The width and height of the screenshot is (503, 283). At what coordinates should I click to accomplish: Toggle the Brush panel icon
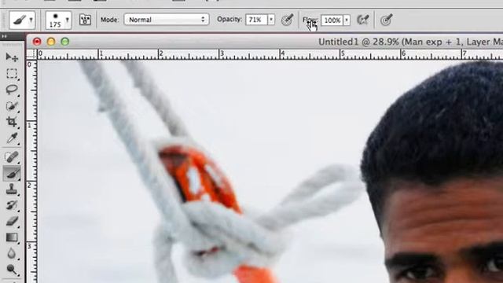click(x=85, y=20)
